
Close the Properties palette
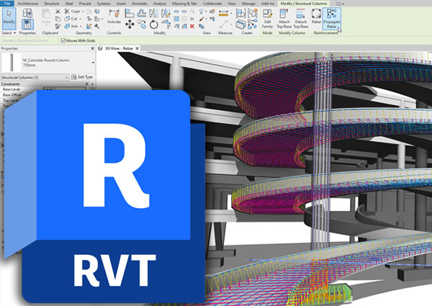point(93,48)
